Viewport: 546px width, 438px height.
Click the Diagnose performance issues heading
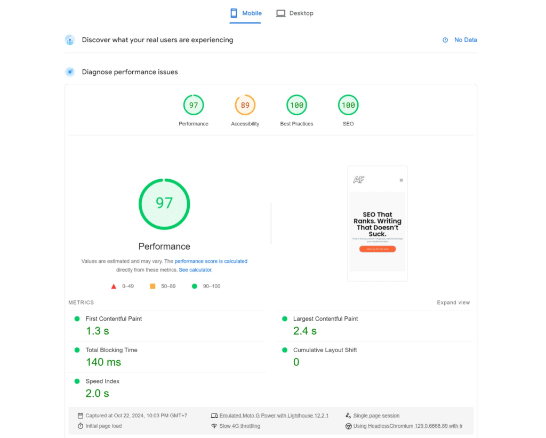click(130, 72)
